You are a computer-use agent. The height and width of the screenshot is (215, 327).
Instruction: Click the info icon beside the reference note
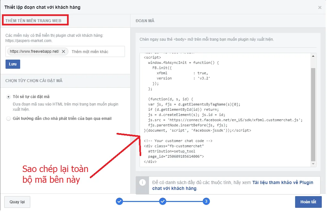pos(143,183)
